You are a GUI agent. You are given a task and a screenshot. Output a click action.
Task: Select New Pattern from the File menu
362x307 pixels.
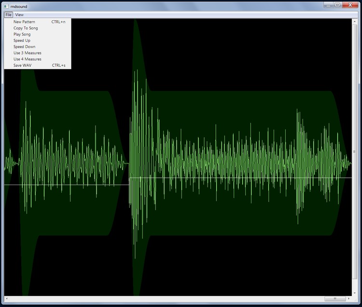24,22
